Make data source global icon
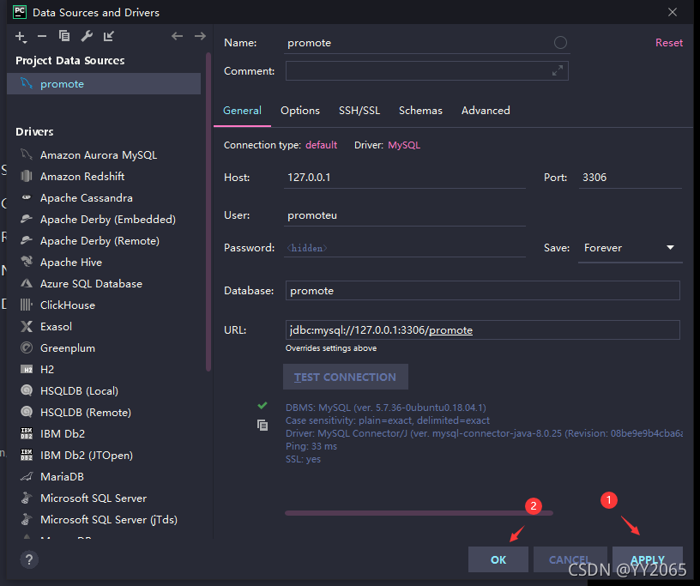Screen dimensions: 700x586 coord(108,36)
